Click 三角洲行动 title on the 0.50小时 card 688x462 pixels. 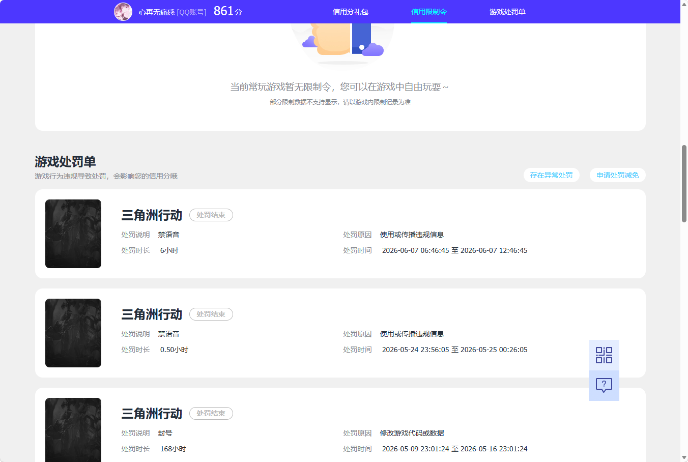tap(152, 314)
